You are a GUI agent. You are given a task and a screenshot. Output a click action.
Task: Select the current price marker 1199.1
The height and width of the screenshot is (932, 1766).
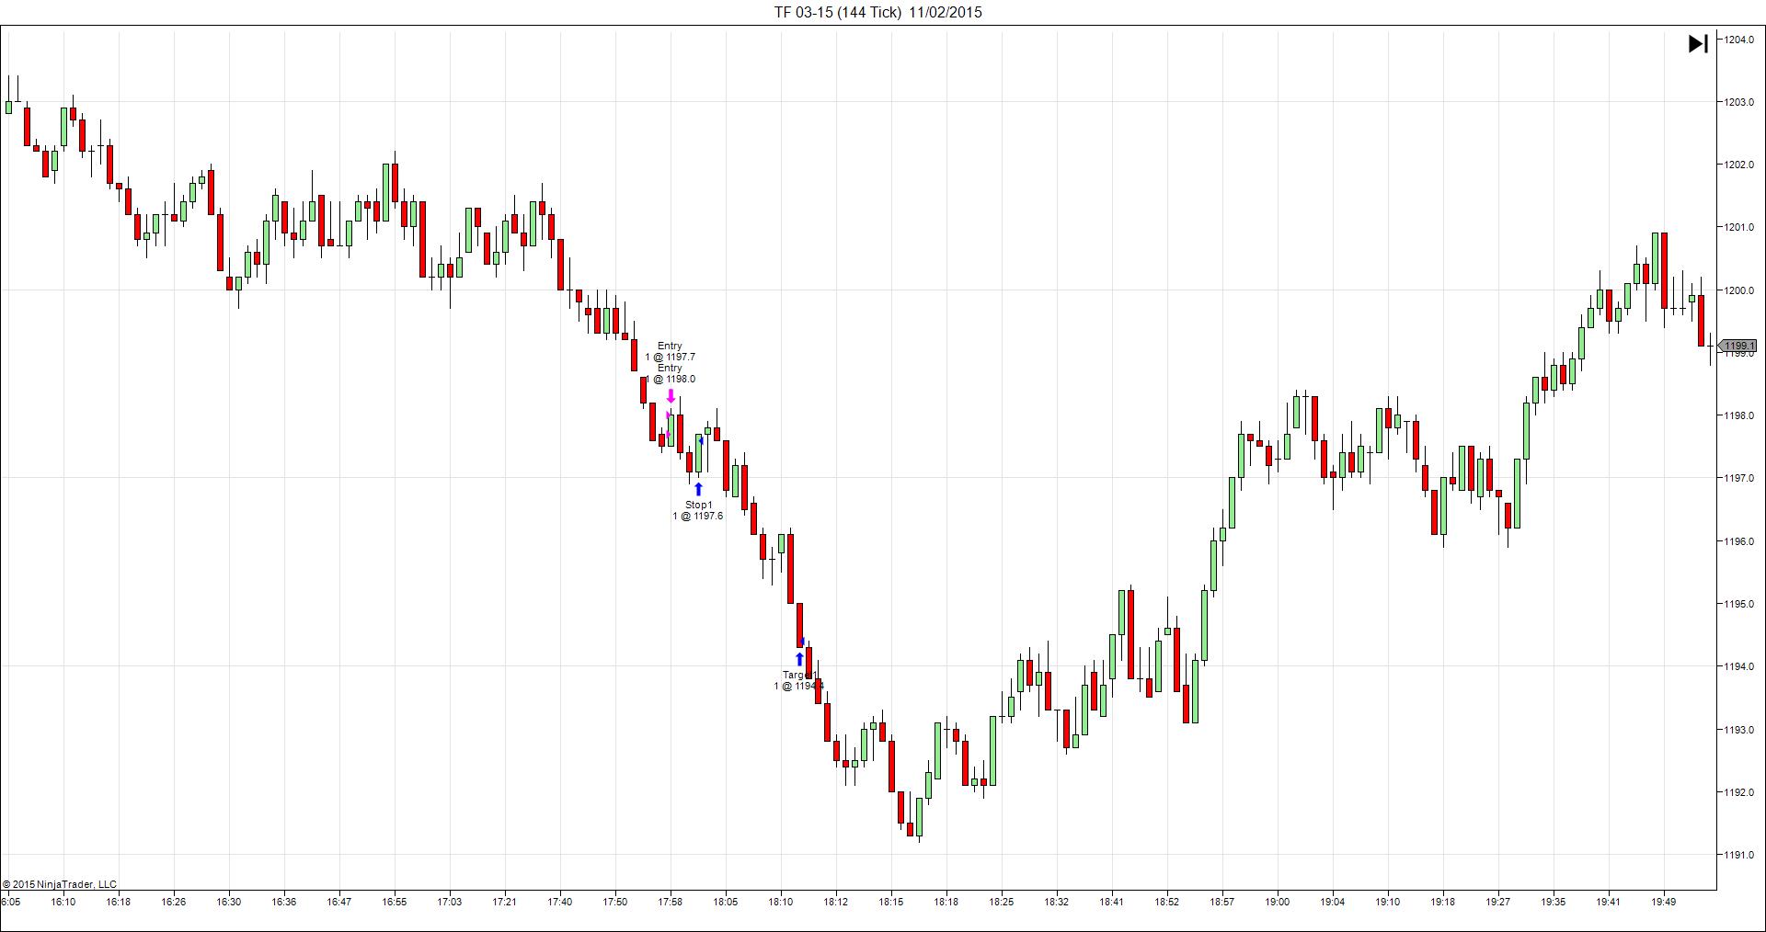[x=1737, y=347]
